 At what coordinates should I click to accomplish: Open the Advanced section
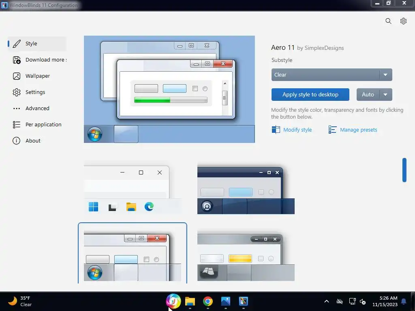(x=37, y=109)
